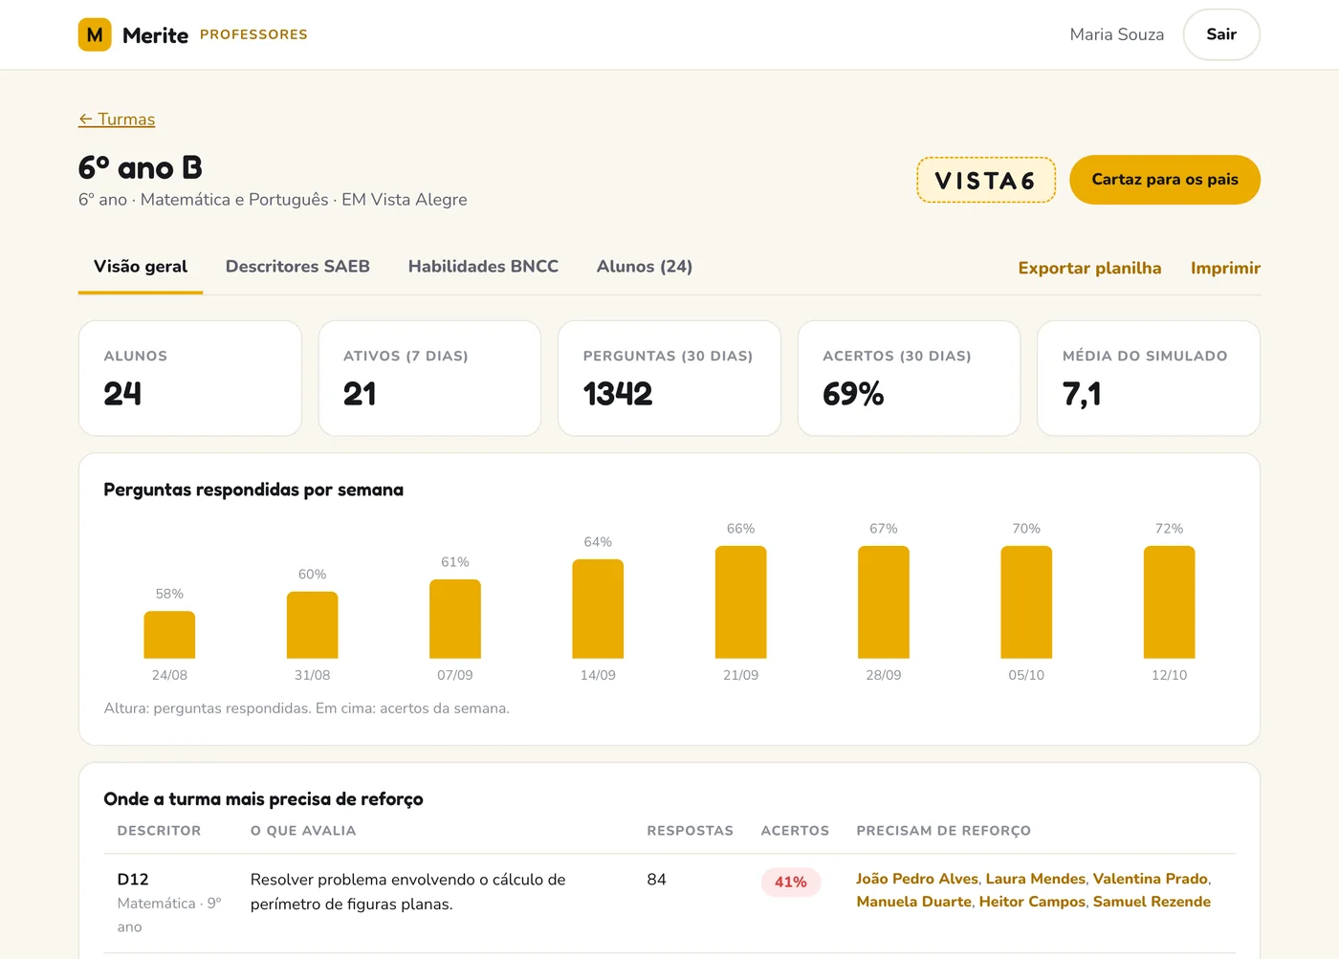Select the 24/08 bar in the weekly chart

(x=169, y=635)
